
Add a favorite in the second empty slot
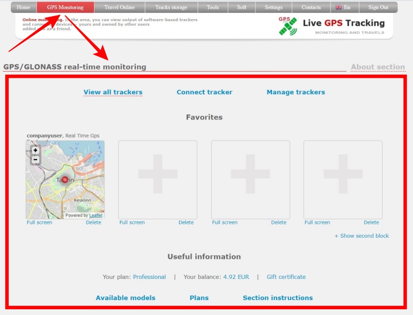157,179
